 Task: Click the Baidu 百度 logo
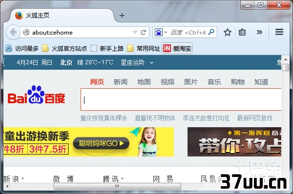[x=36, y=95]
